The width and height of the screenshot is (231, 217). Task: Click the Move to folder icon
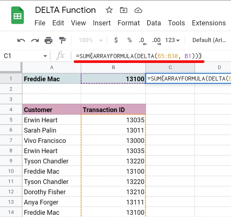click(x=124, y=10)
